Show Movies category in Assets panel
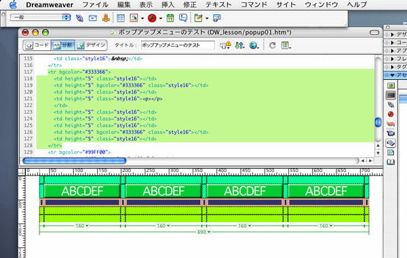This screenshot has height=258, width=407. pos(391,133)
